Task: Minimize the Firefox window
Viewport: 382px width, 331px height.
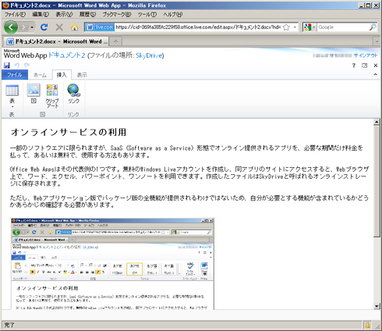Action: coord(361,5)
